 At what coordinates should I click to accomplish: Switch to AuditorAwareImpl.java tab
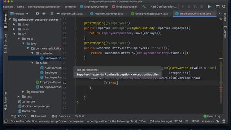109,14
